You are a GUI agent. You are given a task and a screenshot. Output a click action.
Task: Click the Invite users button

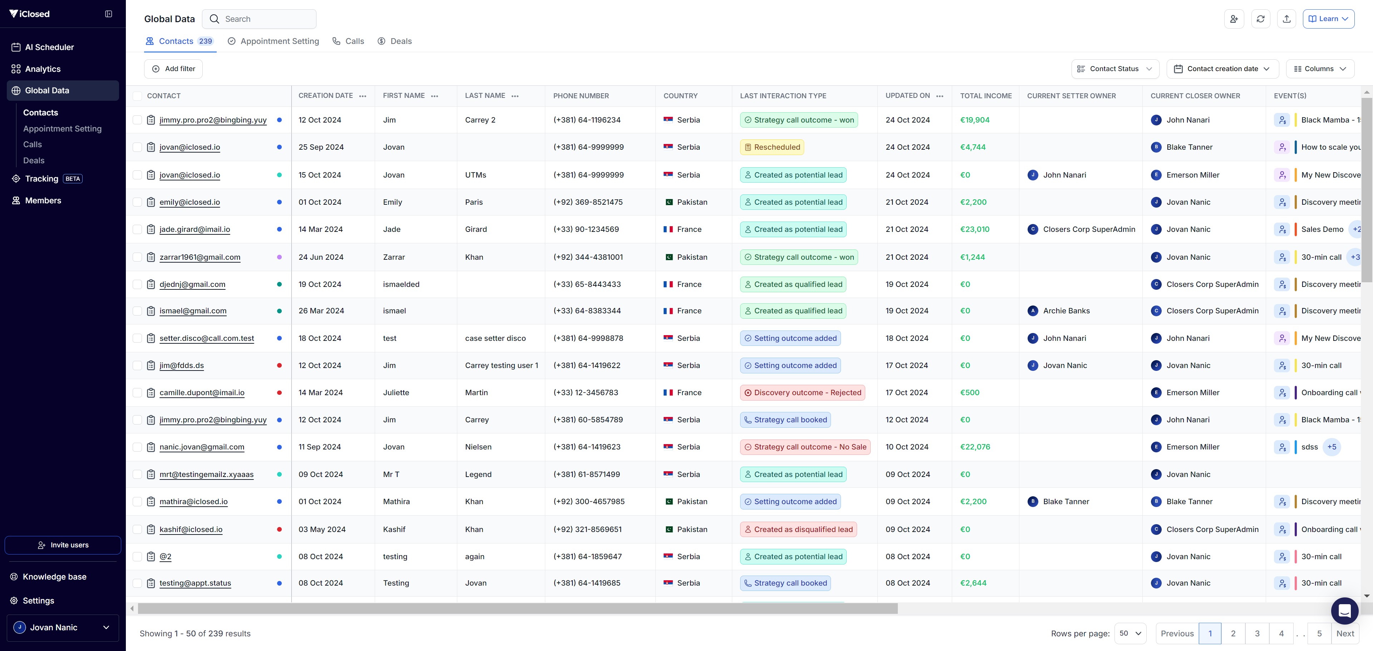point(63,545)
